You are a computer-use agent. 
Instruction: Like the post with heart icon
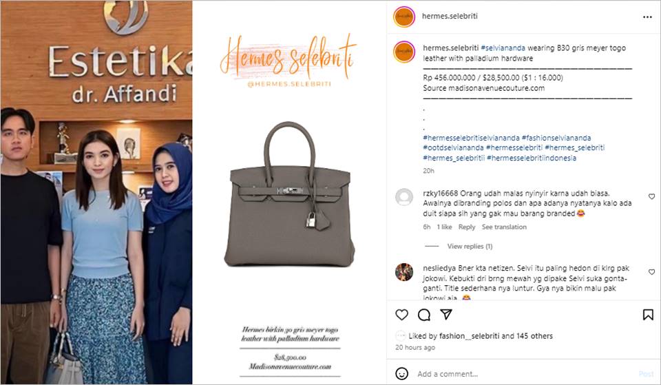pyautogui.click(x=401, y=315)
